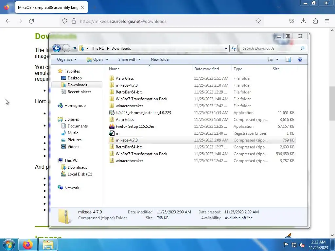Screen dimensions: 335x251
Task: Select This PC in the navigation pane
Action: [71, 160]
